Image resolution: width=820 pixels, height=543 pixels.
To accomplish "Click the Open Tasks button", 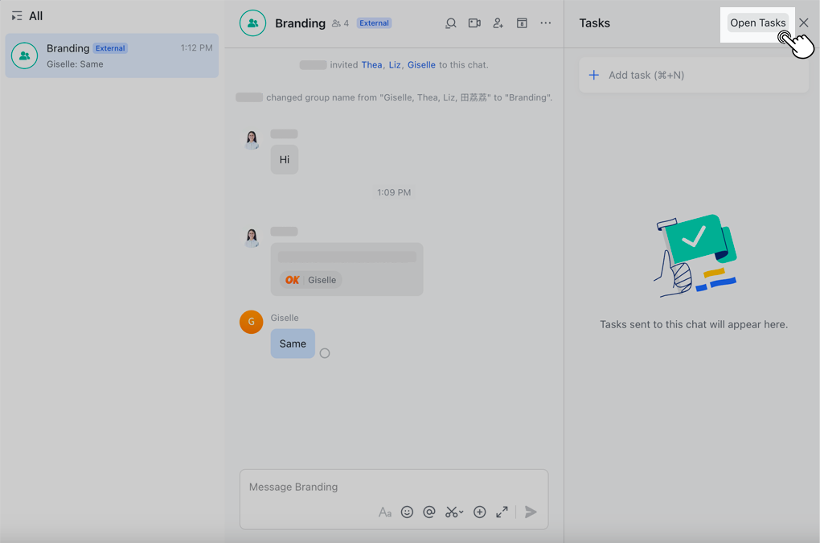I will coord(757,23).
